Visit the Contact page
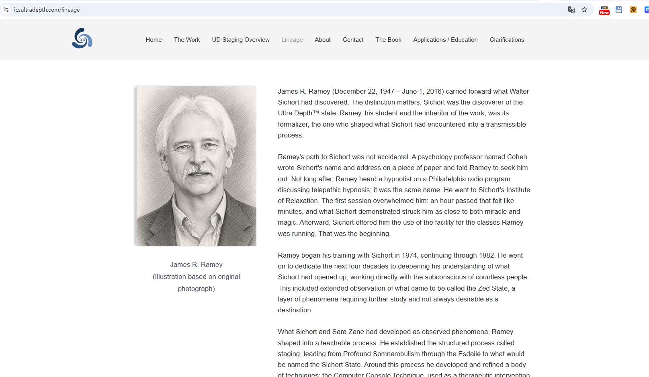 (x=353, y=40)
